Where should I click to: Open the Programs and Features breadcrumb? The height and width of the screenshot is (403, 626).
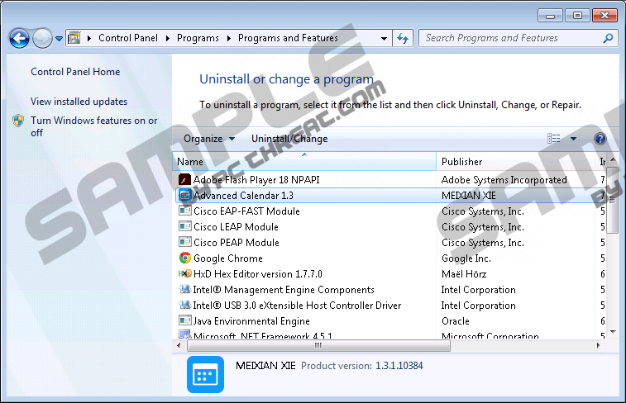tap(288, 38)
